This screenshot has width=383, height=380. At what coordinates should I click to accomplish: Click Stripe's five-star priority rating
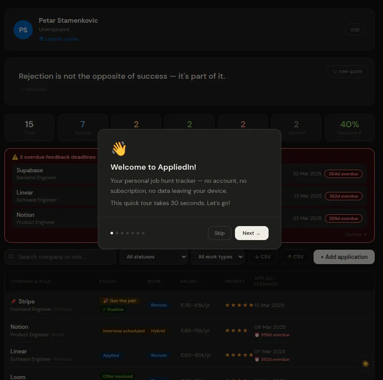click(x=239, y=305)
